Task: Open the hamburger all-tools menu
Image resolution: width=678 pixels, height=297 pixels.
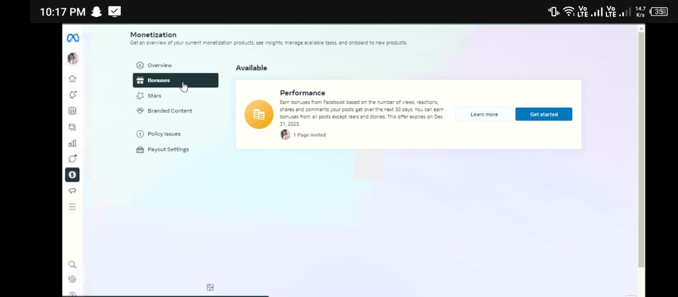Action: click(72, 207)
